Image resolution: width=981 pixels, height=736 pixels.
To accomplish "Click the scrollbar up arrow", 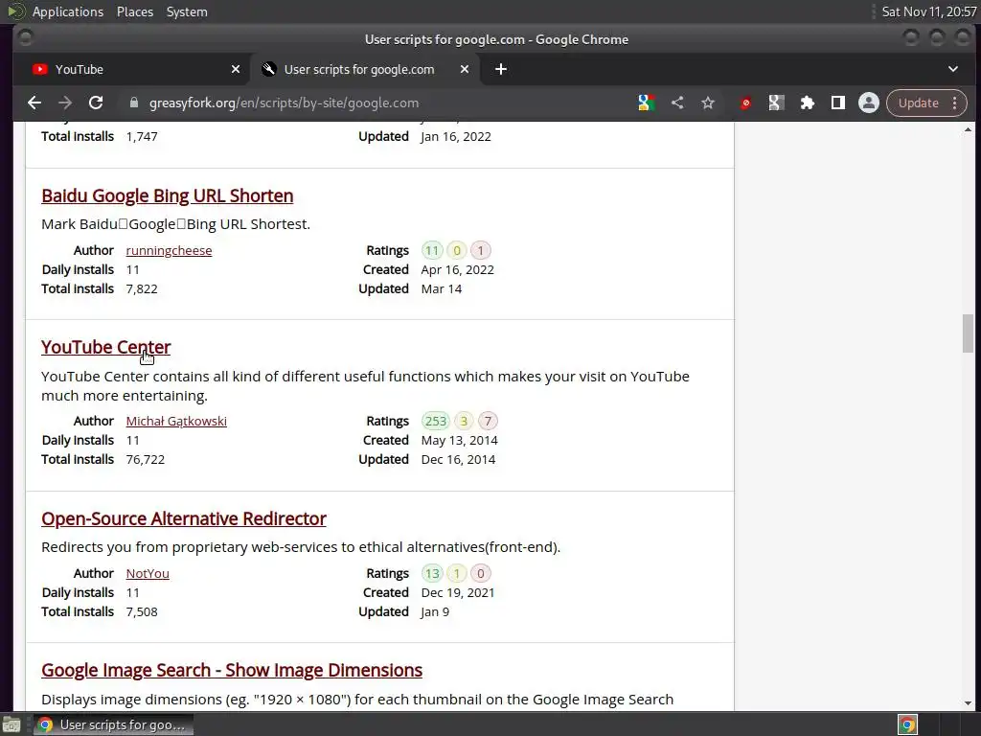I will (x=968, y=129).
